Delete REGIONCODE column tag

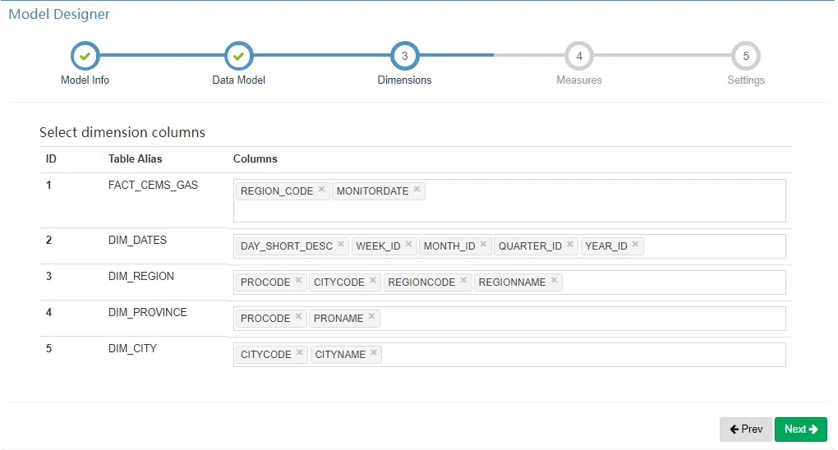tap(463, 279)
